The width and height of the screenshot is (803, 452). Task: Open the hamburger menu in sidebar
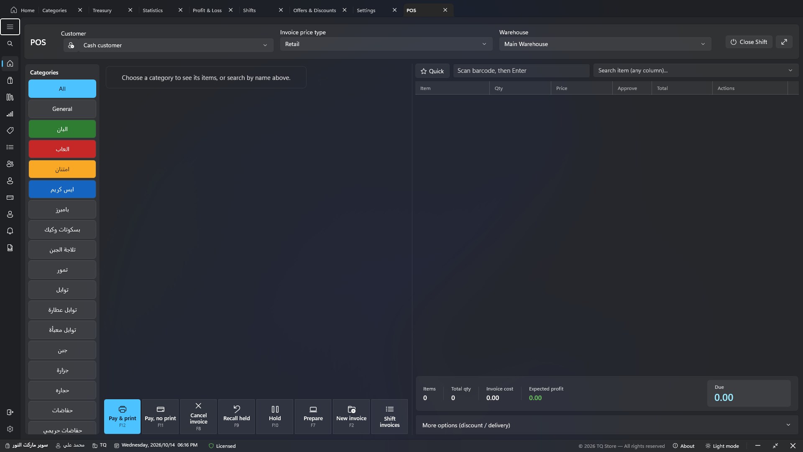coord(10,27)
